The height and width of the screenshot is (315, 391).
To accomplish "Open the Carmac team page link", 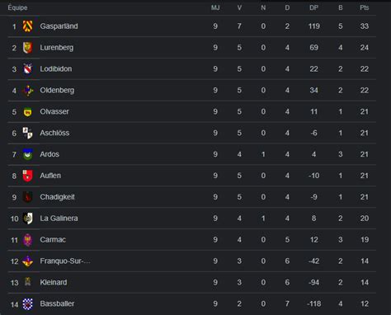I will tap(53, 240).
